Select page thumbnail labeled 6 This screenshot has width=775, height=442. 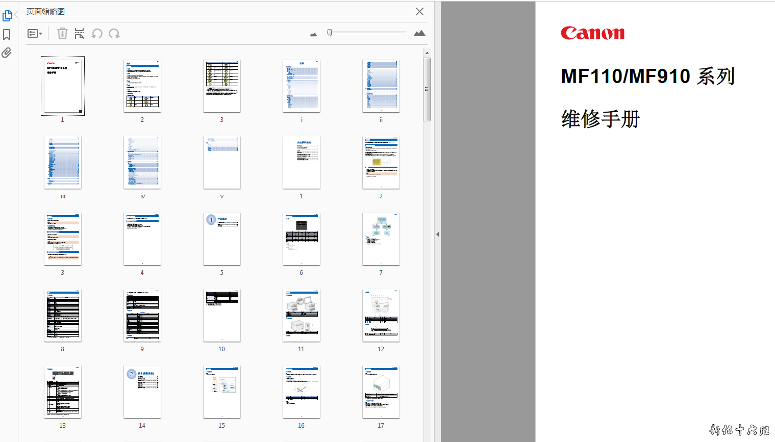point(302,239)
